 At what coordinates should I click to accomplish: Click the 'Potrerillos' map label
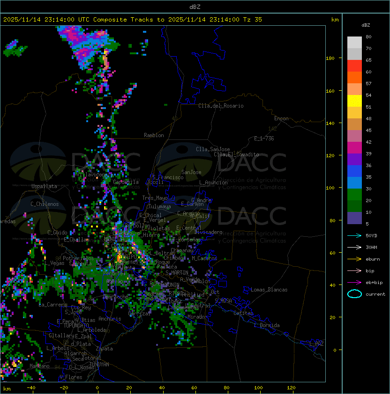pos(78,258)
